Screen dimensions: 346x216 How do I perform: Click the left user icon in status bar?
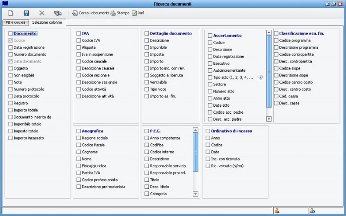pyautogui.click(x=277, y=211)
